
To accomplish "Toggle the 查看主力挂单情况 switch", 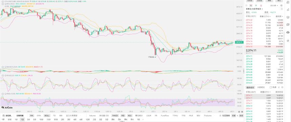I will click(x=281, y=9).
